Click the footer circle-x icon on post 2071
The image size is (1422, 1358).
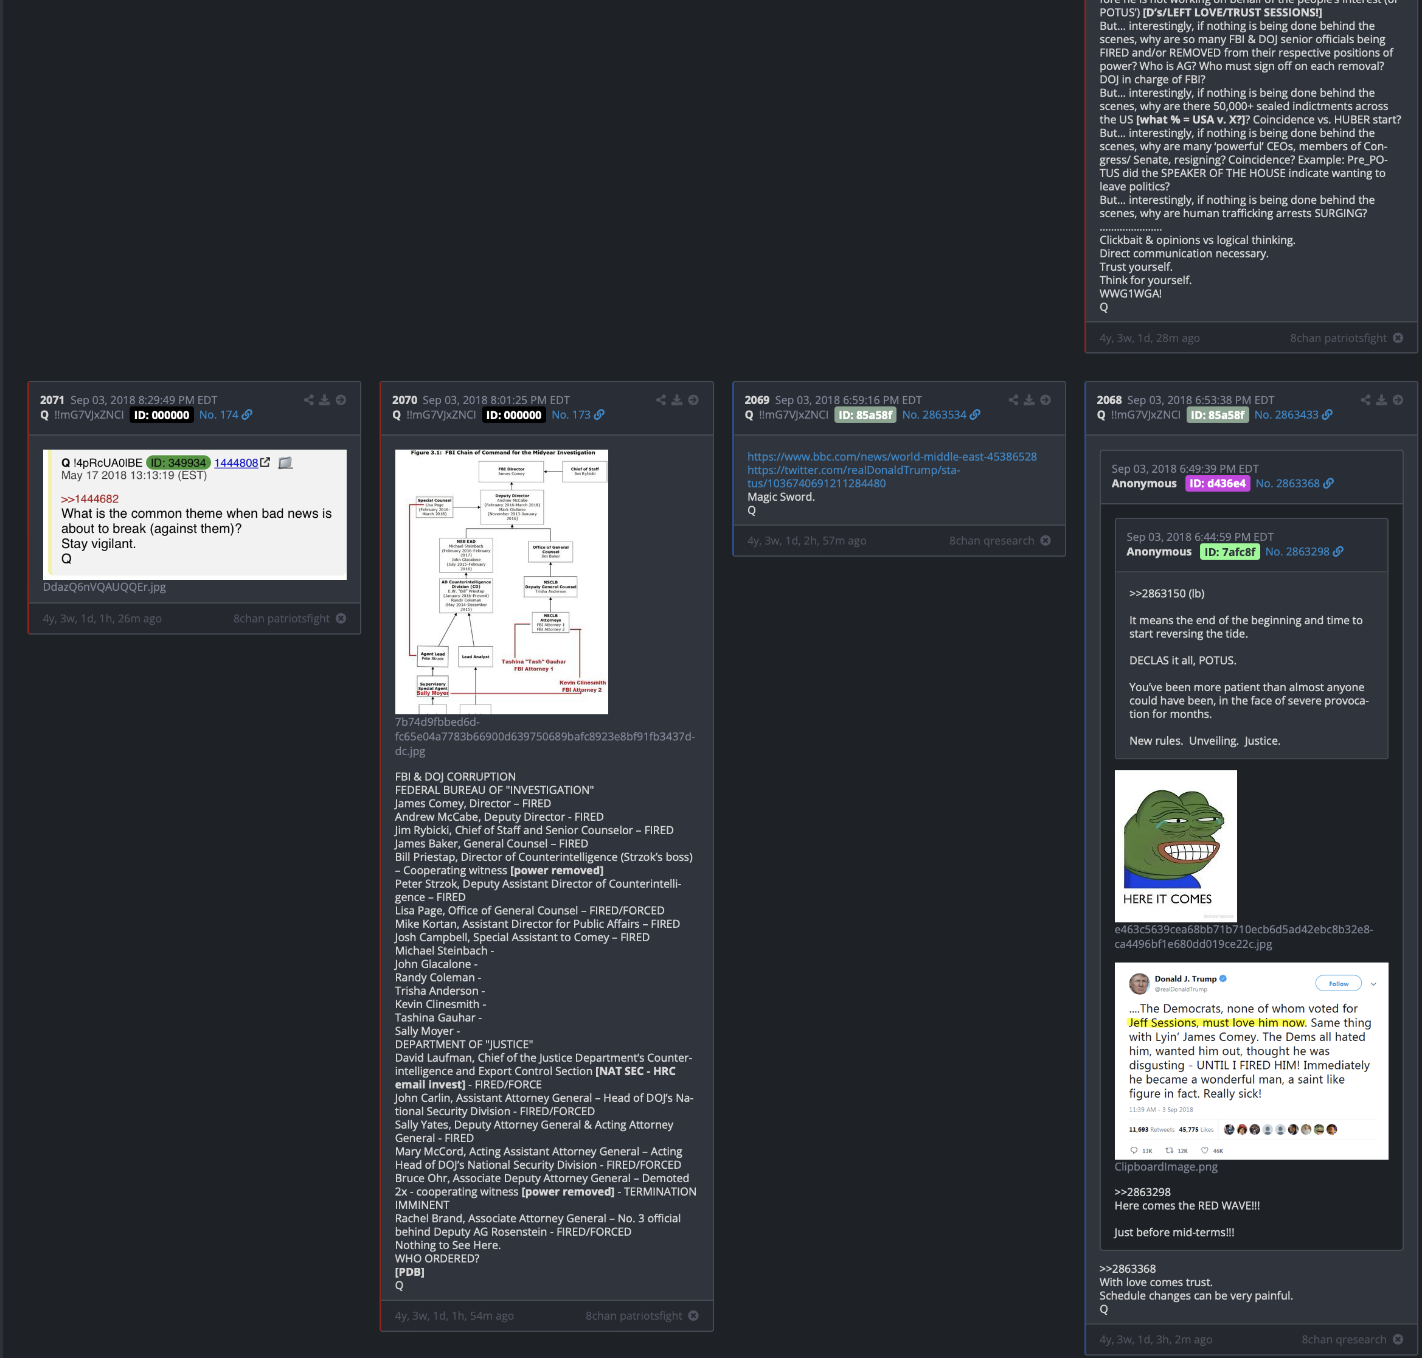pos(341,618)
